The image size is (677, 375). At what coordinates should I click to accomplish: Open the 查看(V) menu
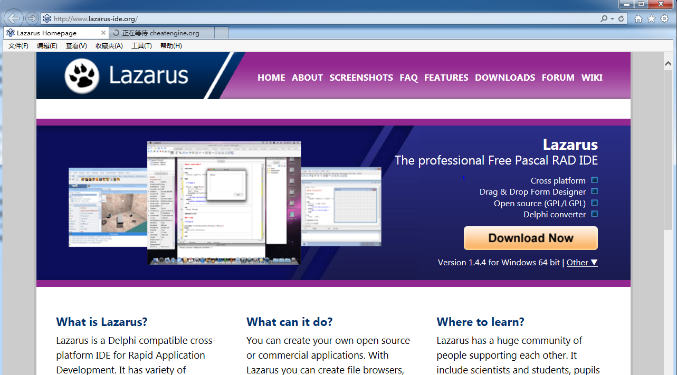[77, 46]
